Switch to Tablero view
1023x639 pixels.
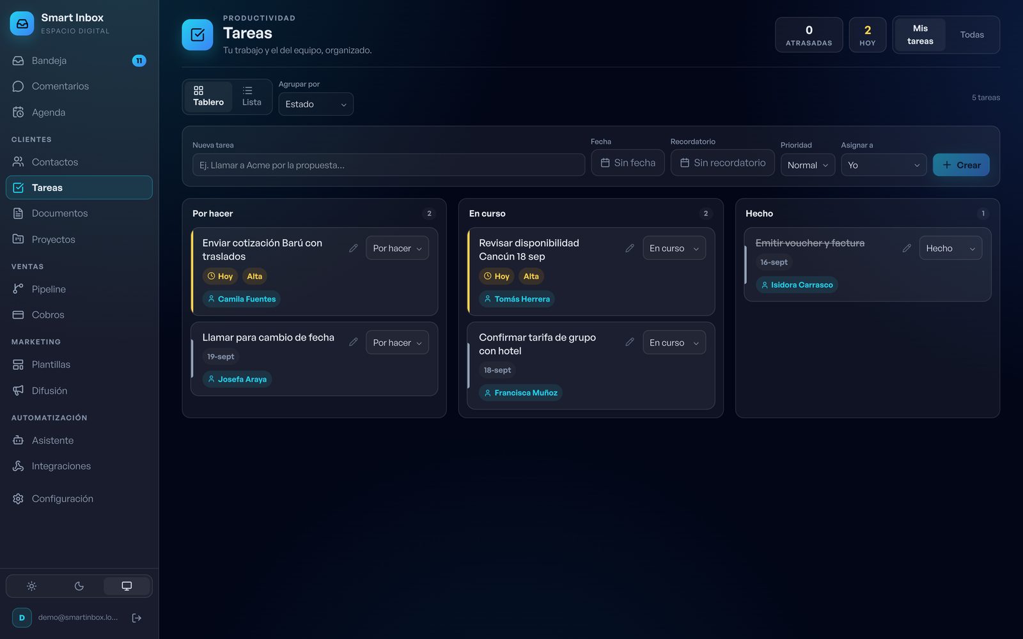coord(208,97)
